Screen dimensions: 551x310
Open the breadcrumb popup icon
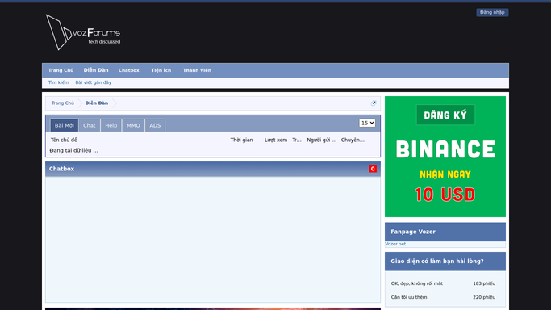(x=374, y=103)
